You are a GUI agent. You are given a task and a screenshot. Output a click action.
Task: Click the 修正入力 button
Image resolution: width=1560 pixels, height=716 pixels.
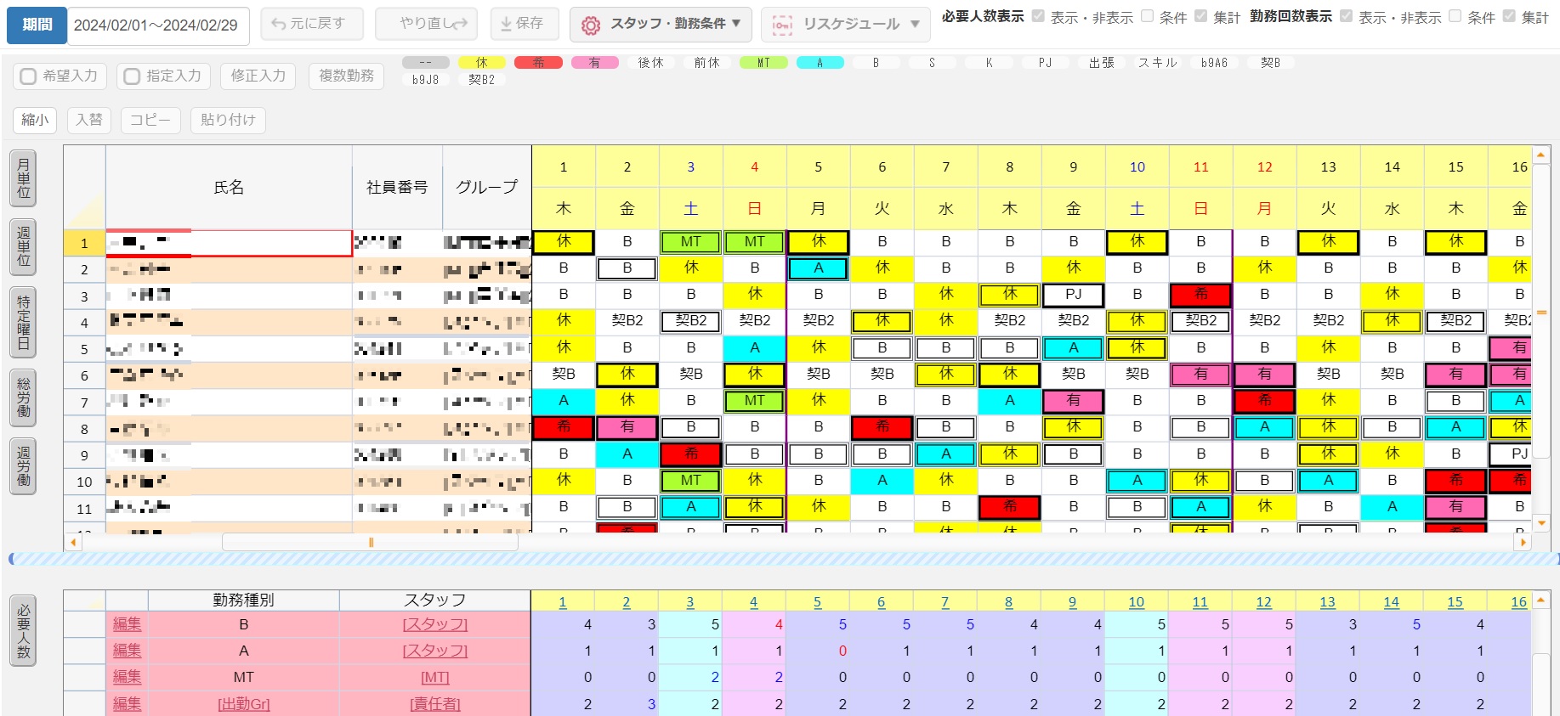point(258,76)
